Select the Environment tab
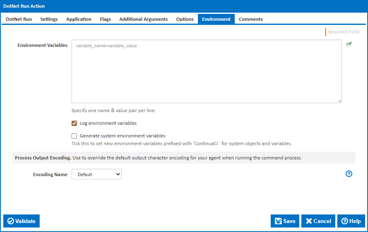Image resolution: width=368 pixels, height=232 pixels. click(x=216, y=19)
